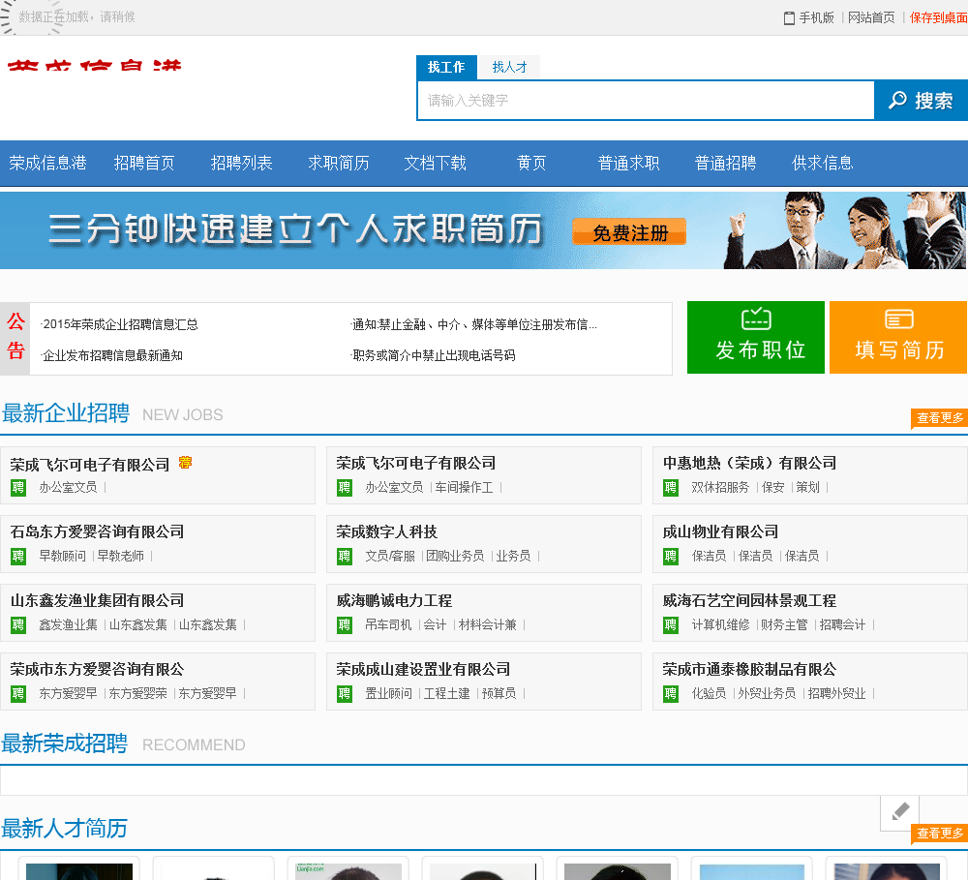Click the 车间操作工 job link

click(464, 488)
